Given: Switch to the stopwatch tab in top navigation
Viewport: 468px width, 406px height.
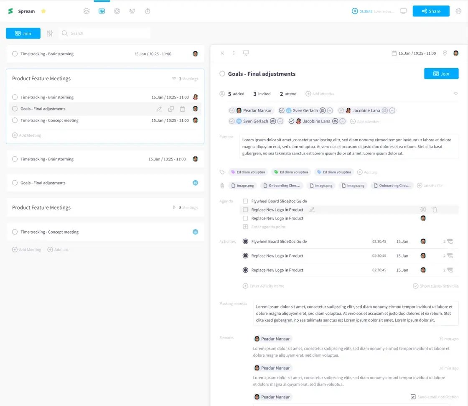Looking at the screenshot, I should (148, 11).
